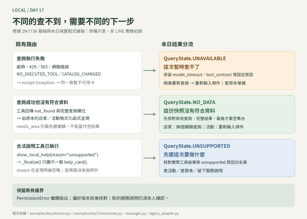Click the 這次暫時查不了 message
The image size is (307, 219).
click(x=181, y=67)
